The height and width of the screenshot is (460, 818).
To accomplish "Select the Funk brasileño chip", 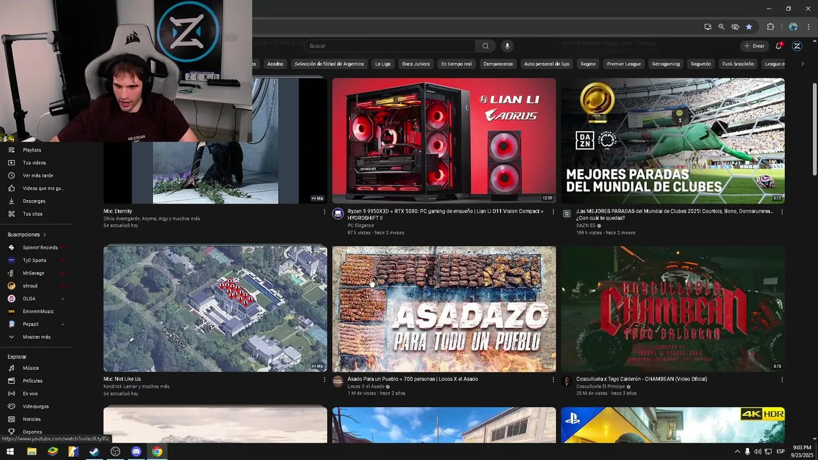I will click(x=738, y=64).
